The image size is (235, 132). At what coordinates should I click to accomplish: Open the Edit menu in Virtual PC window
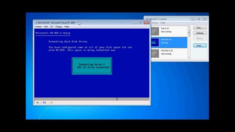tap(46, 27)
